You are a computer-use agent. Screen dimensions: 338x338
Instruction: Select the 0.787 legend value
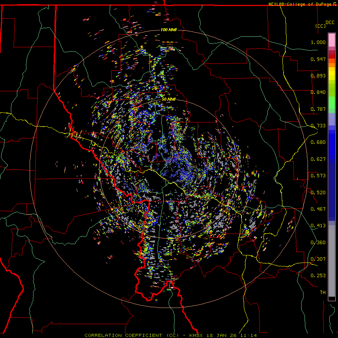point(318,109)
